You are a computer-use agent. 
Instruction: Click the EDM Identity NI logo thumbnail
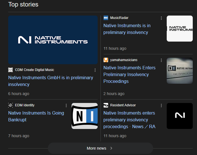point(85,116)
